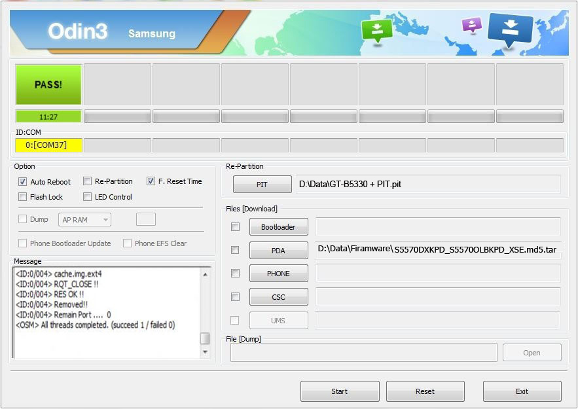Check the box beside Bootloader button
The width and height of the screenshot is (578, 409).
click(x=235, y=226)
